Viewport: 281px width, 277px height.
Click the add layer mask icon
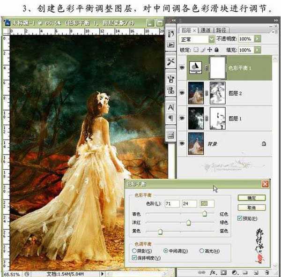click(x=223, y=272)
